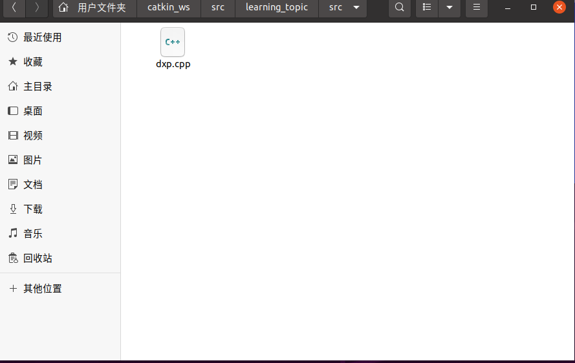Viewport: 575px width, 363px height.
Task: Click the home icon in the path bar
Action: point(63,7)
